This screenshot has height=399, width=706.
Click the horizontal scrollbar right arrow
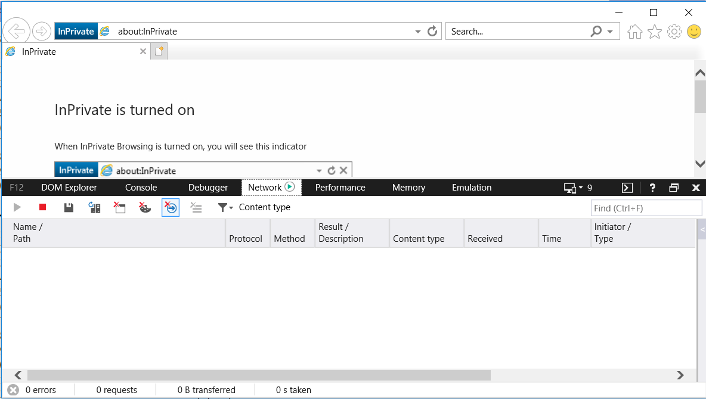tap(680, 375)
